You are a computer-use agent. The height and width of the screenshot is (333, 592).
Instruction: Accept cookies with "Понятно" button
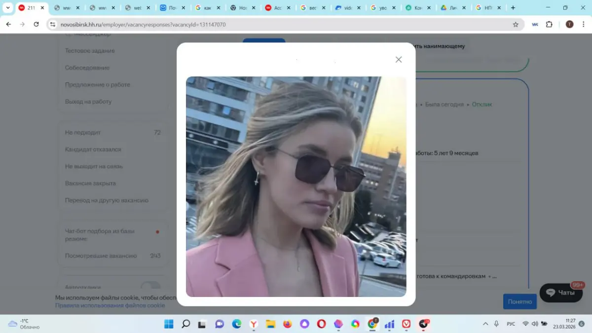click(x=520, y=301)
